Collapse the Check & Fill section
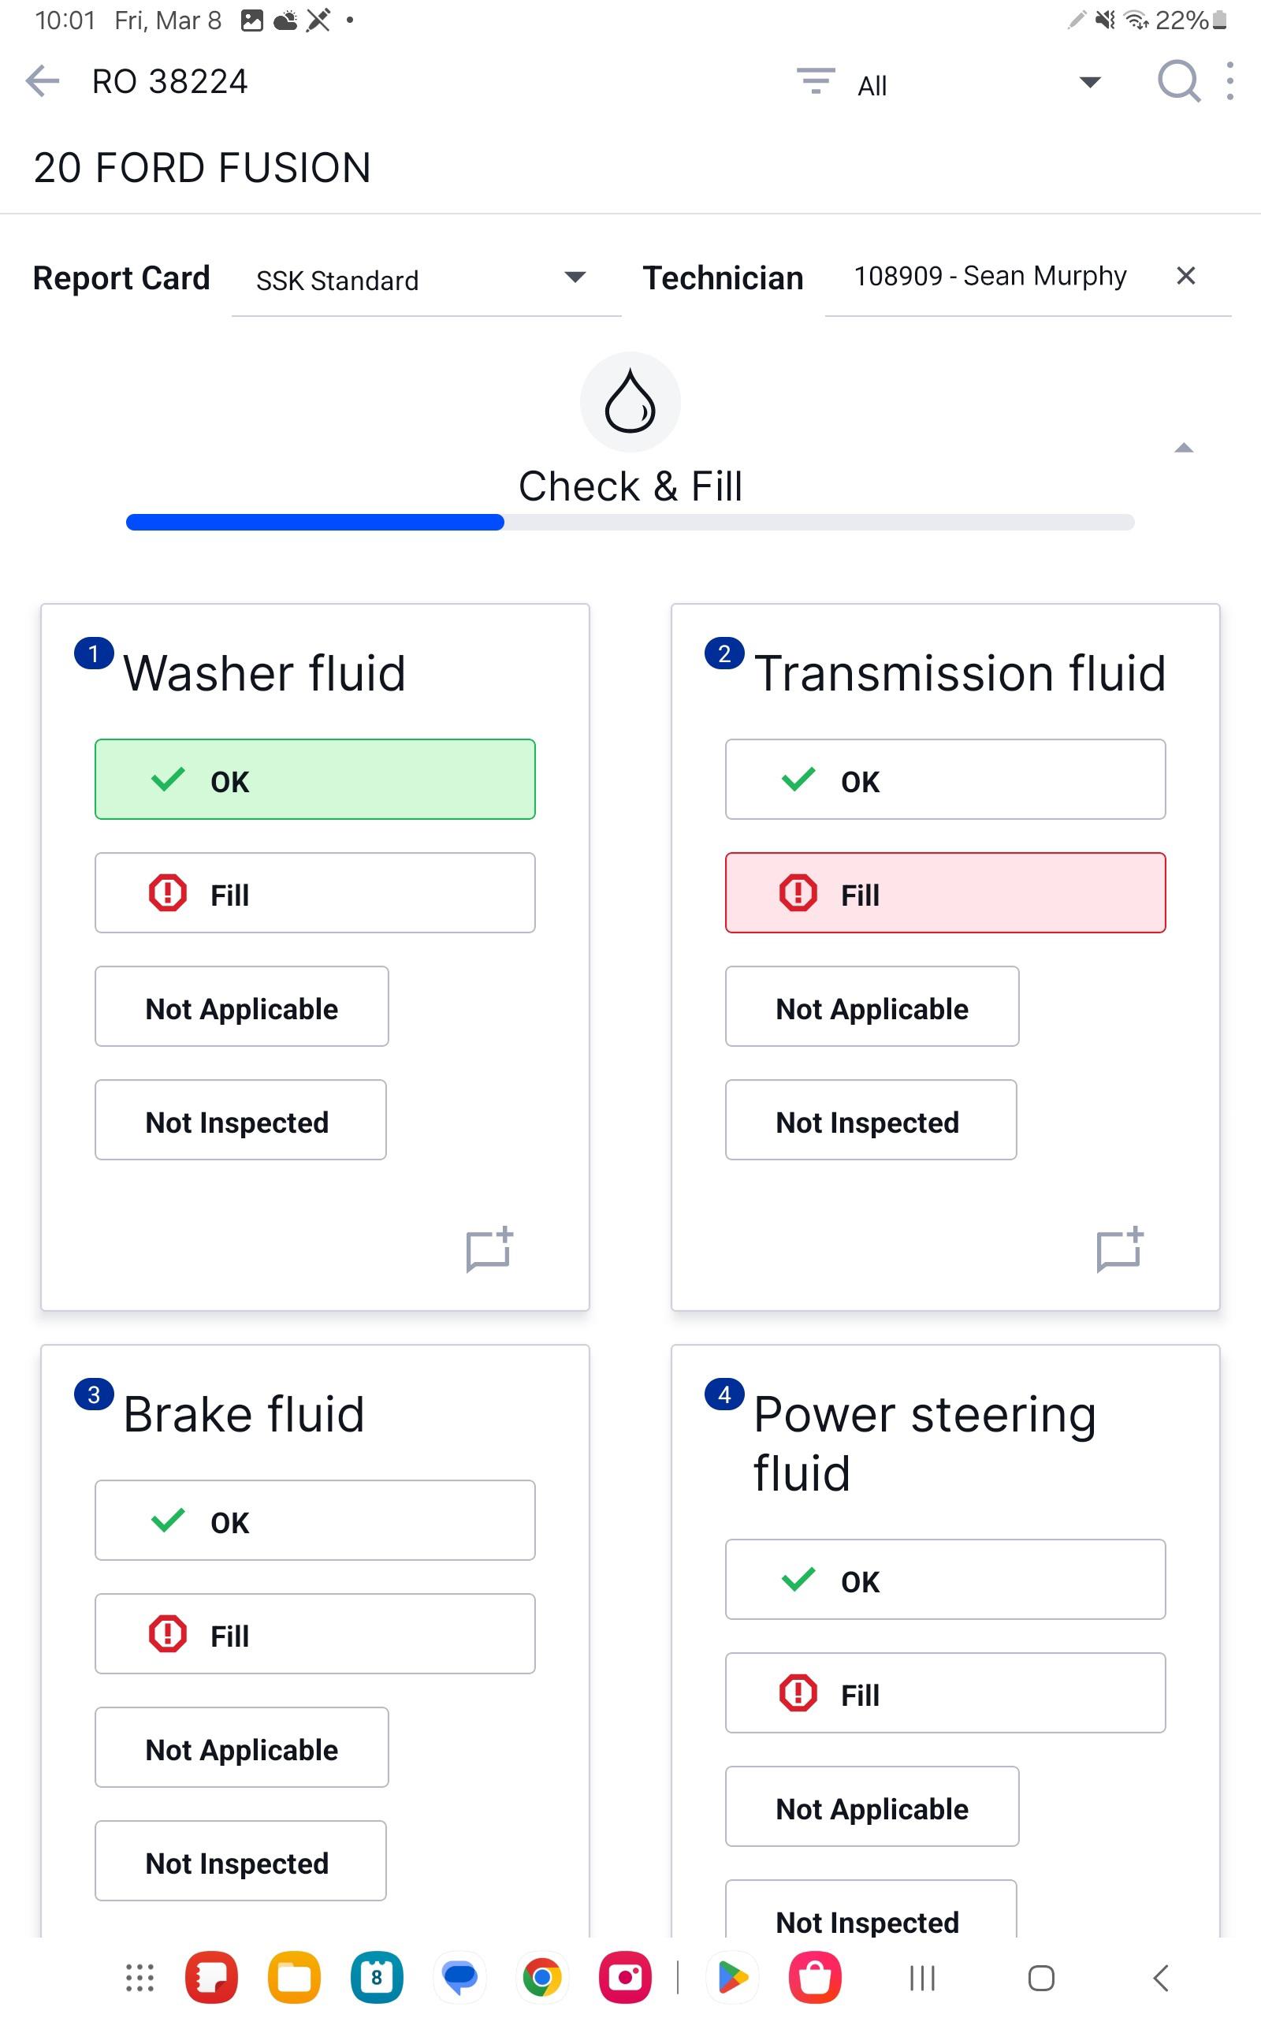The height and width of the screenshot is (2018, 1261). pyautogui.click(x=1184, y=449)
